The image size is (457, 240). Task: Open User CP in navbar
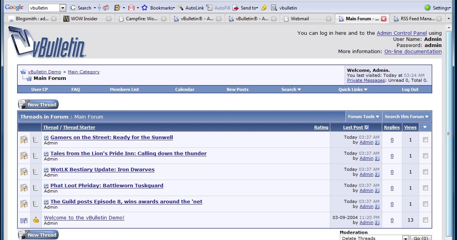[39, 89]
